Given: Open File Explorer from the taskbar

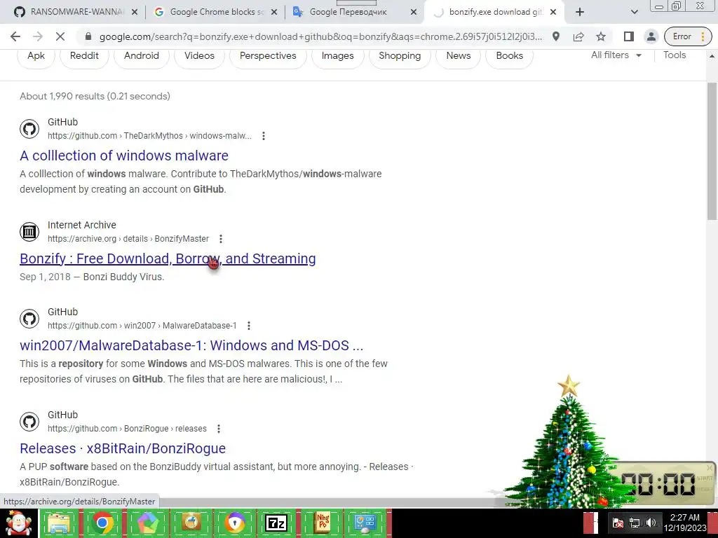Looking at the screenshot, I should (x=59, y=523).
